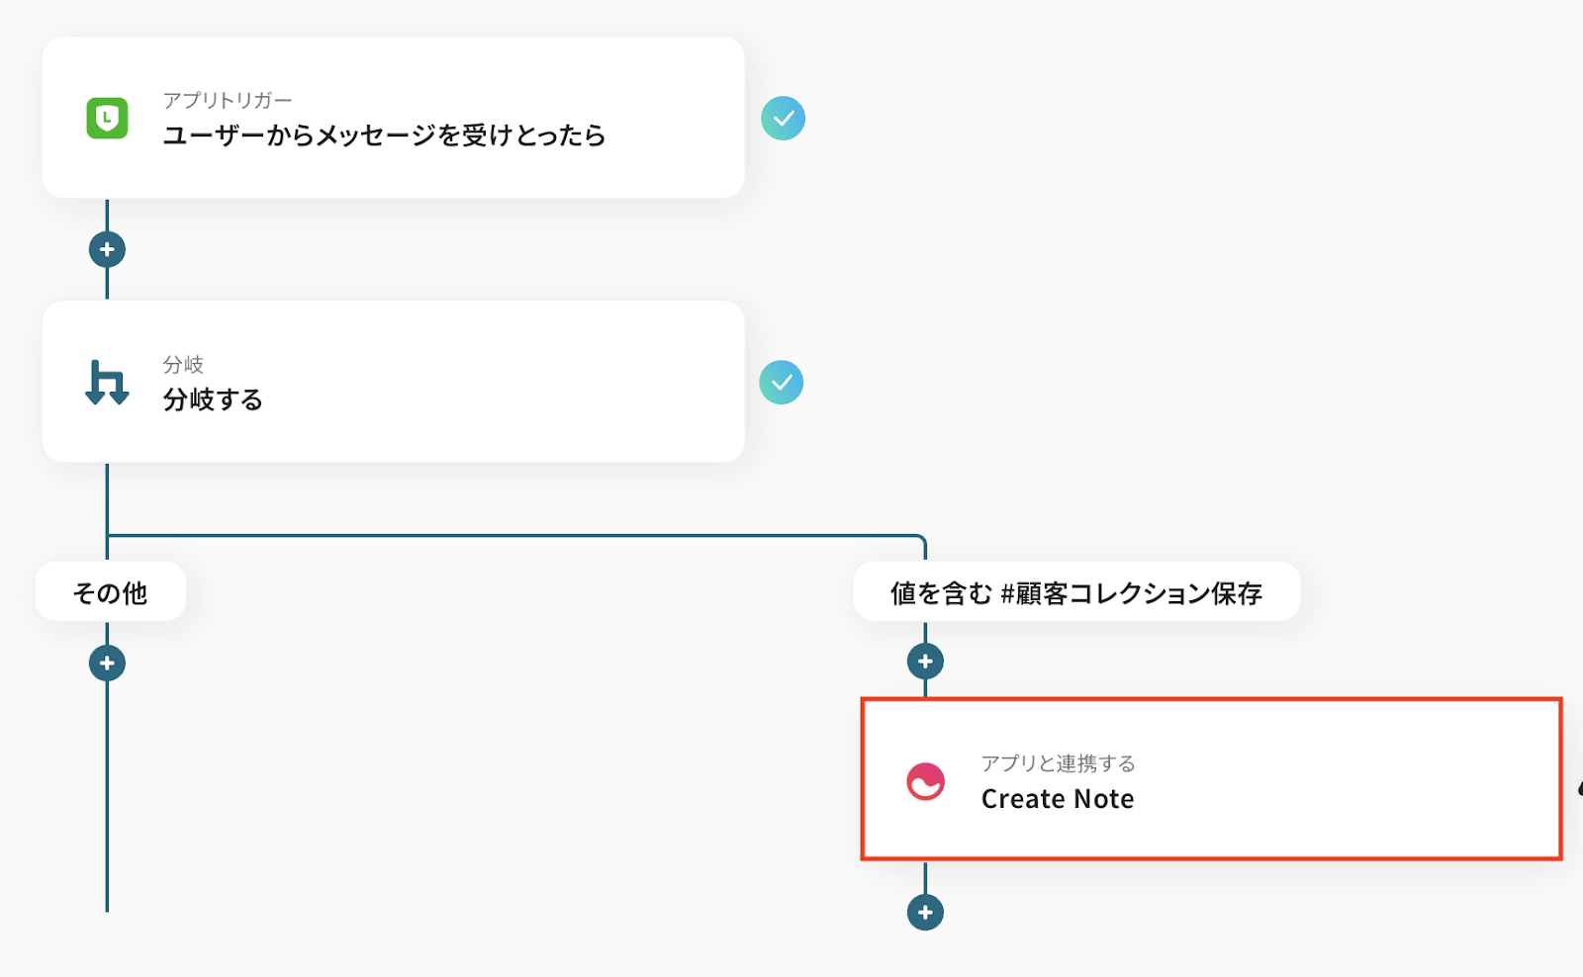Add a step below the Create Note card
Viewport: 1583px width, 977px height.
tap(925, 912)
